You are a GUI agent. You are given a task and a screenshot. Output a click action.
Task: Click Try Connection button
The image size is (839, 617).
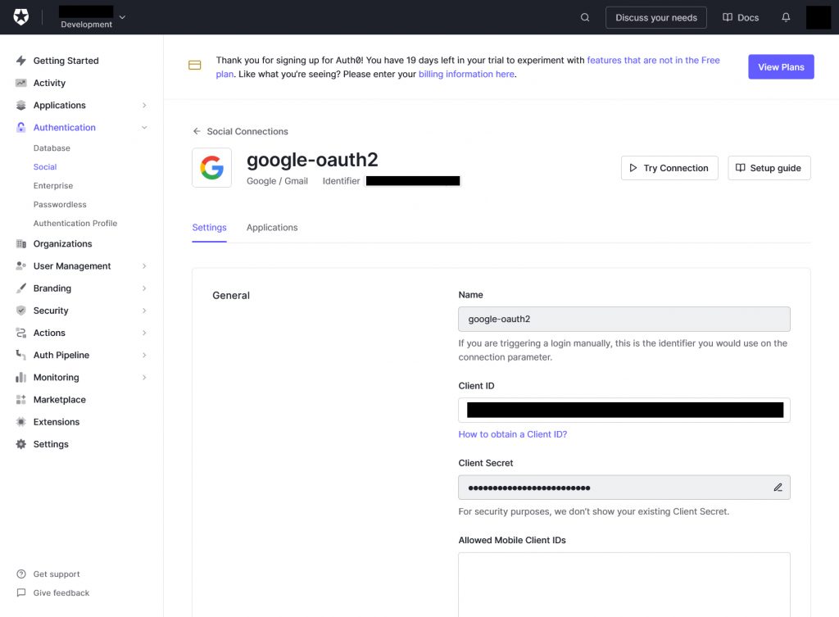coord(669,168)
